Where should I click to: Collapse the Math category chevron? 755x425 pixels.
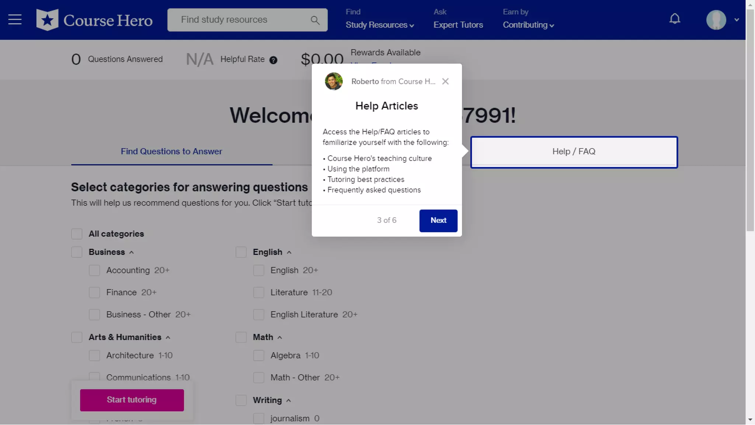[280, 338]
